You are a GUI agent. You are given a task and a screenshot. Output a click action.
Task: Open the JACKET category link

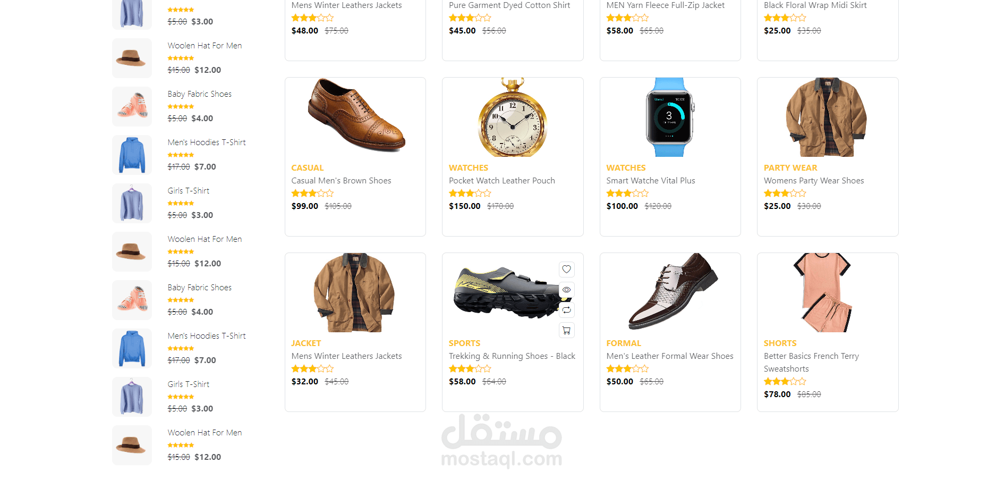pyautogui.click(x=306, y=343)
